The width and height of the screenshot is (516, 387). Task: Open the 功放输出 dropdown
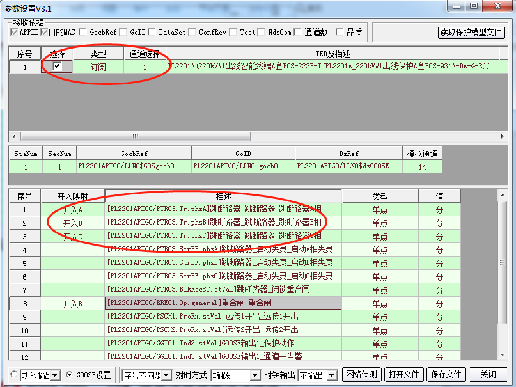(55, 375)
